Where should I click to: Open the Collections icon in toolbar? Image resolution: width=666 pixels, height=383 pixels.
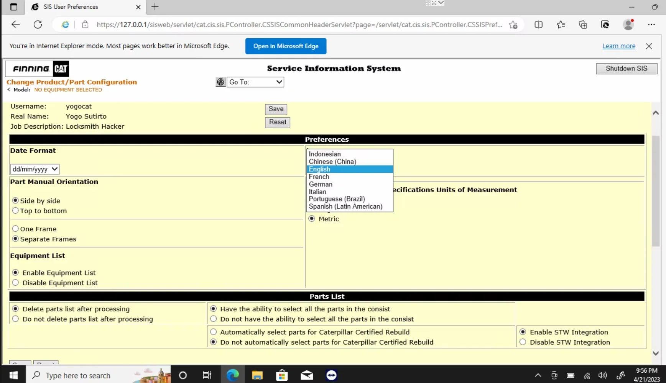pos(583,25)
